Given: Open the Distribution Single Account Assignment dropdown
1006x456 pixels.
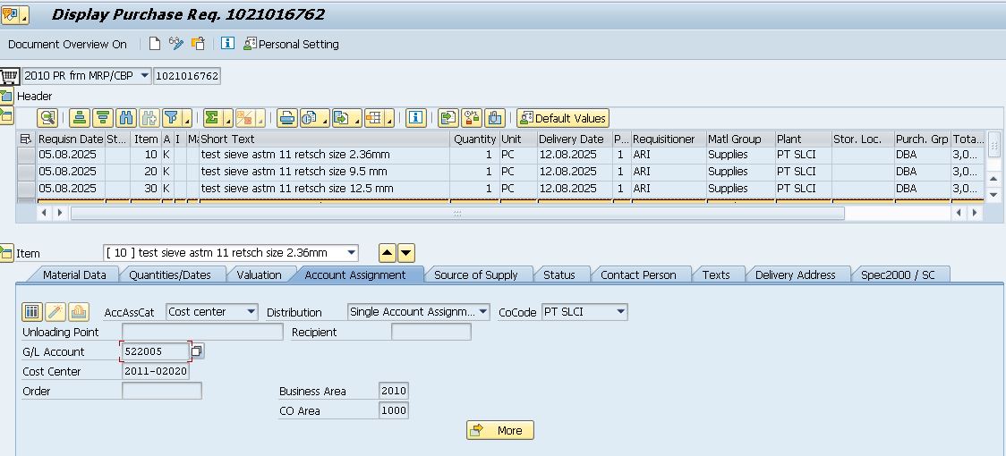Looking at the screenshot, I should point(483,312).
